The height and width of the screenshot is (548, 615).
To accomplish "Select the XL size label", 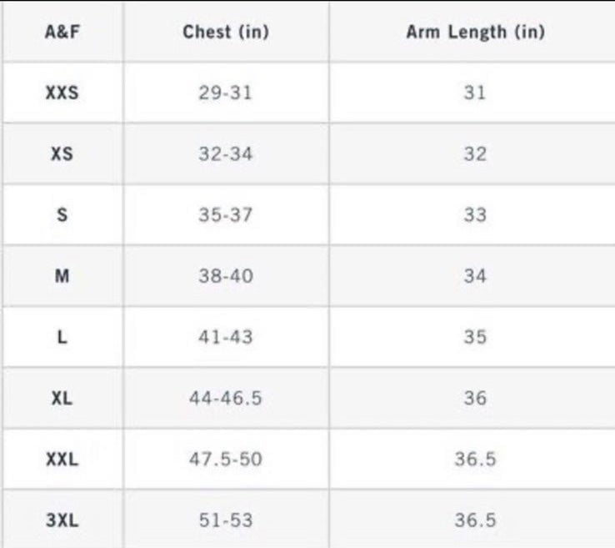I will [x=62, y=399].
